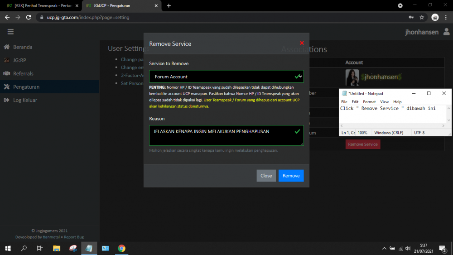This screenshot has width=453, height=255.
Task: Go forward in browser history
Action: 18,17
